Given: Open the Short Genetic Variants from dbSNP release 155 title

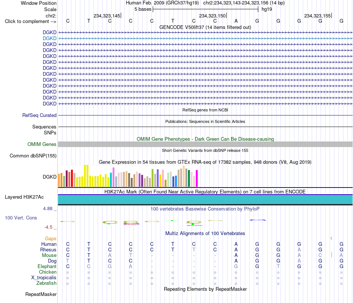Looking at the screenshot, I should [205, 150].
